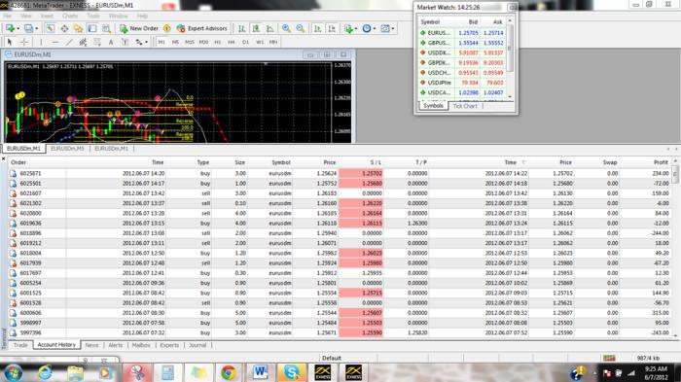Switch to M5 timeframe
Viewport: 681px width, 382px height.
(x=175, y=42)
